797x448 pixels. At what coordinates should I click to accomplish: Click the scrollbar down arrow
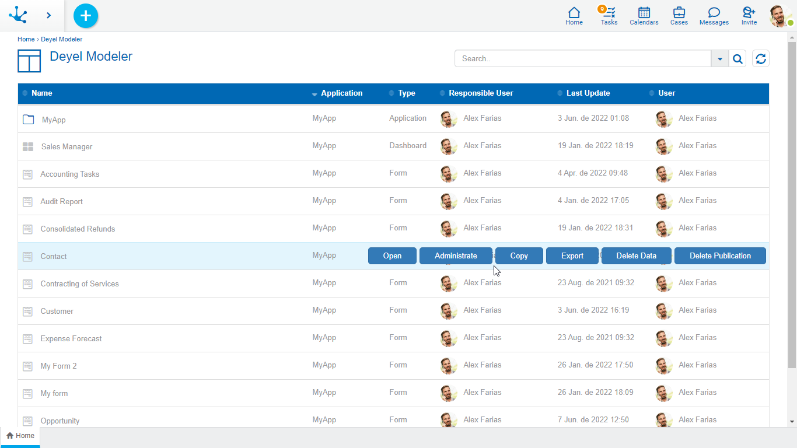(792, 422)
